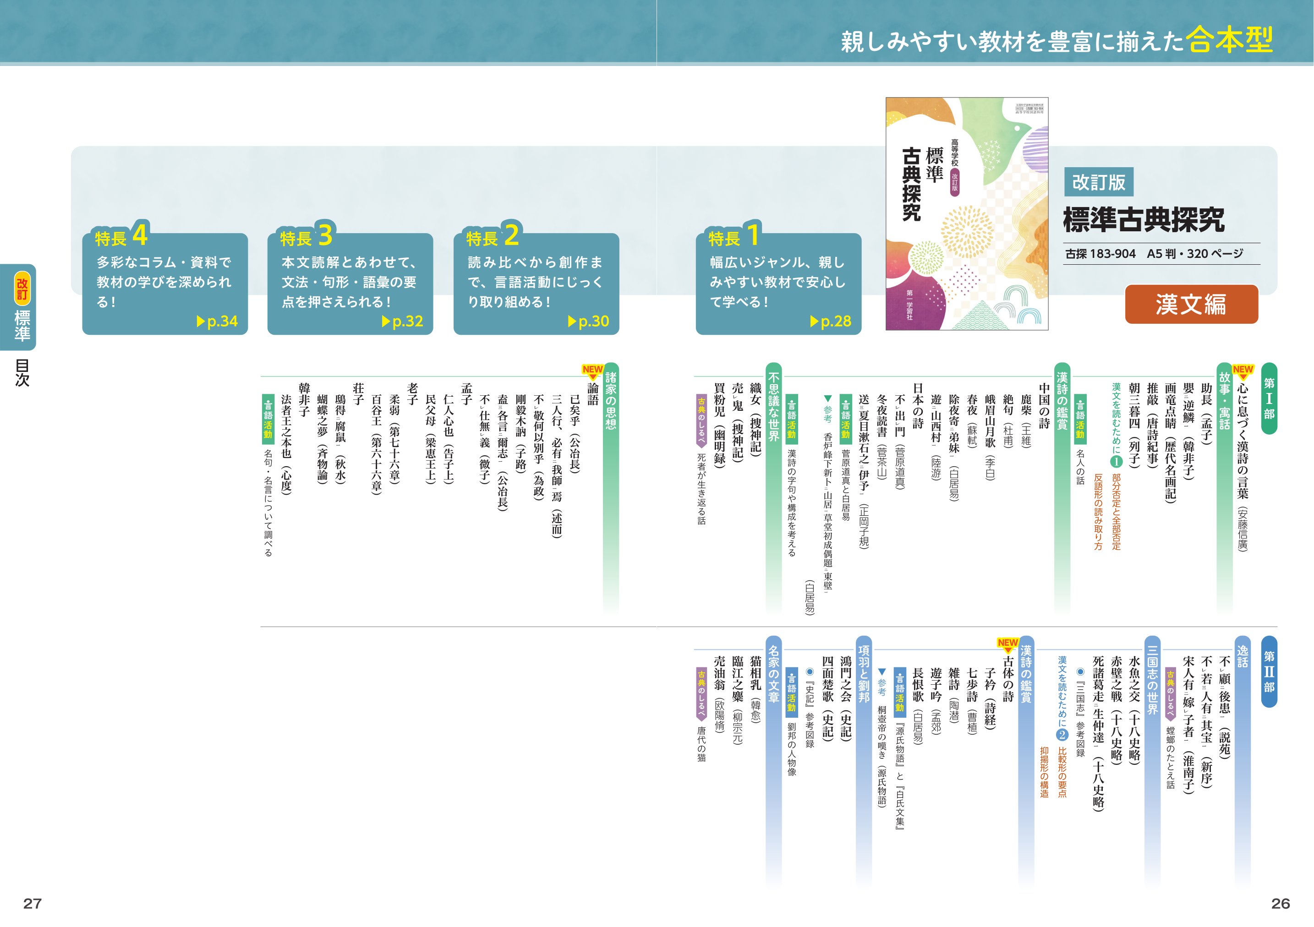This screenshot has height=927, width=1314.
Task: Click page number 27
Action: pyautogui.click(x=32, y=904)
